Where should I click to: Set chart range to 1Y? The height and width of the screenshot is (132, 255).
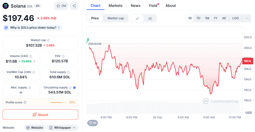tap(215, 18)
